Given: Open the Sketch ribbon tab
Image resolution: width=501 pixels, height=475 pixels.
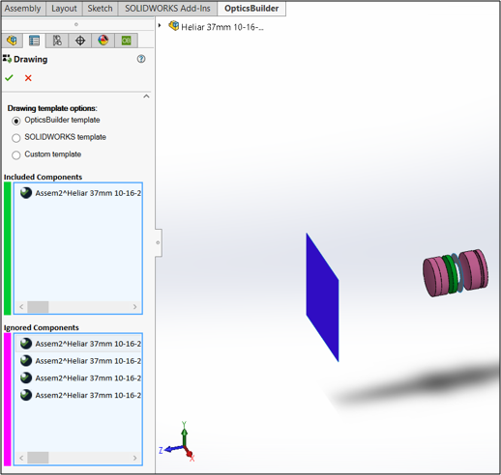Looking at the screenshot, I should pyautogui.click(x=100, y=9).
